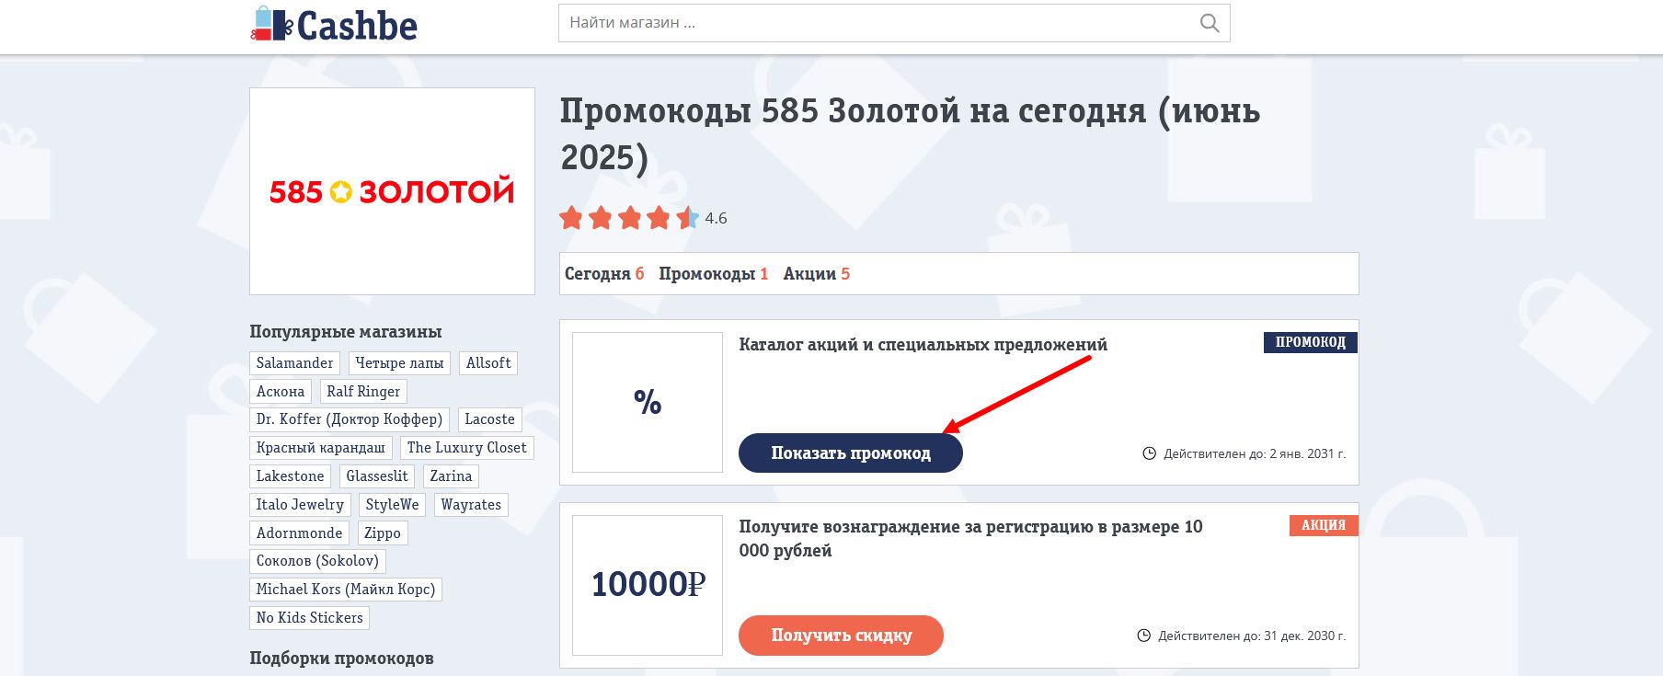
Task: Open The Luxury Closet store link
Action: (x=467, y=448)
